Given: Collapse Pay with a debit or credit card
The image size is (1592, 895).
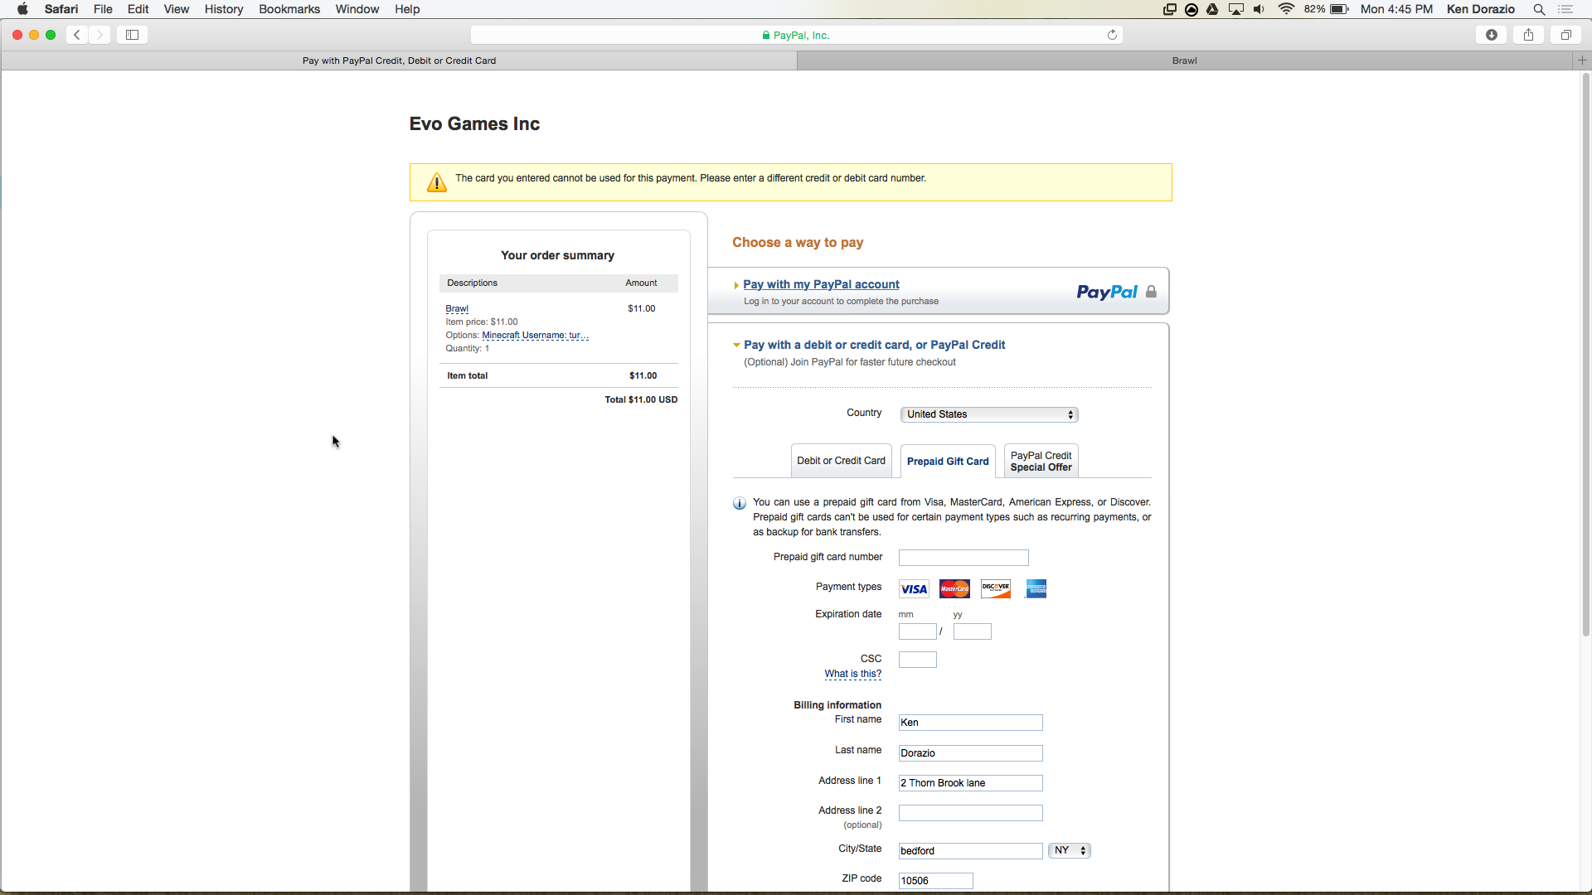Looking at the screenshot, I should click(x=874, y=345).
